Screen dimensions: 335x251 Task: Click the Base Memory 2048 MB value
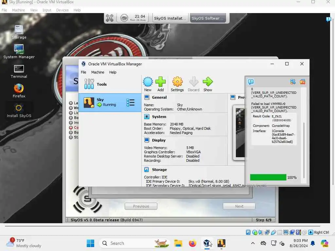point(176,124)
